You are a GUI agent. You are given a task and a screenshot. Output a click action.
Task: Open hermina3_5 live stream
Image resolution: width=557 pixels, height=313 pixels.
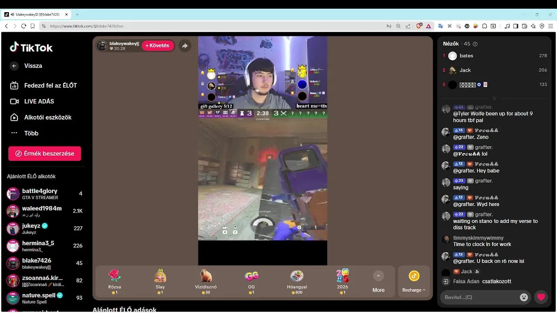click(x=44, y=246)
